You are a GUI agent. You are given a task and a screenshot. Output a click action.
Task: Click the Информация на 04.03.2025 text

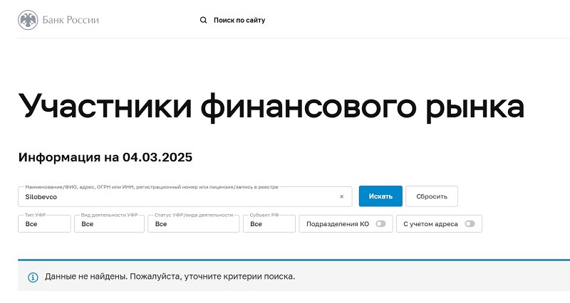point(105,157)
